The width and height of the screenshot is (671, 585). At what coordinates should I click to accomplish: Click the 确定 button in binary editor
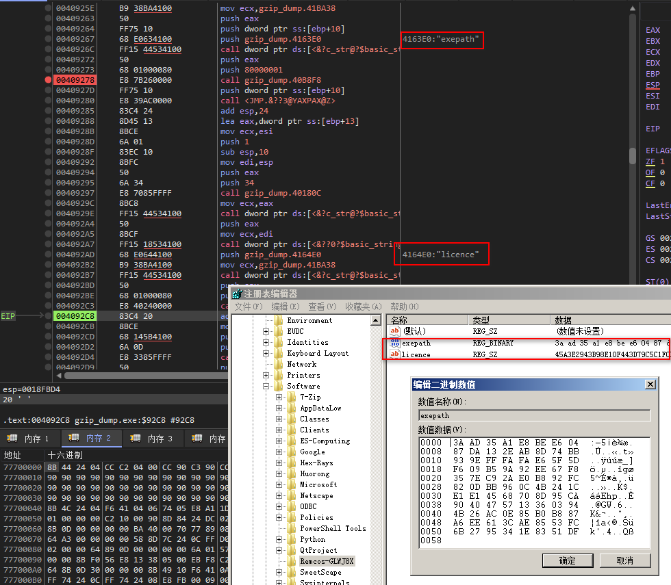(x=568, y=560)
